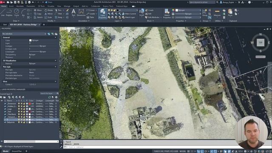Viewport: 272px width, 153px height.
Task: Activate the Rotate command
Action: [48, 10]
